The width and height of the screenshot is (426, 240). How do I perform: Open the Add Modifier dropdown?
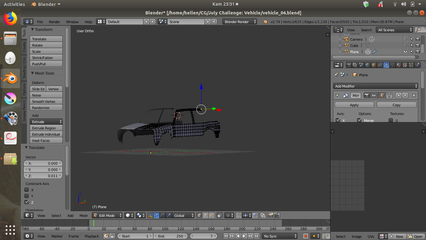pyautogui.click(x=375, y=86)
